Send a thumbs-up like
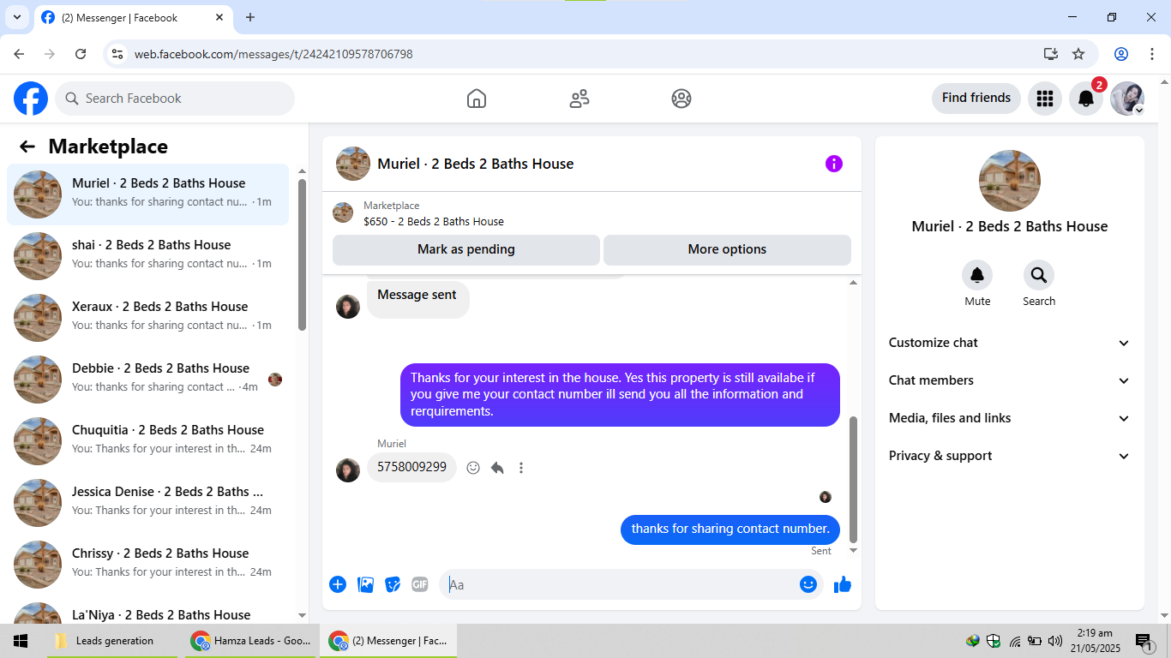The image size is (1171, 658). coord(843,584)
